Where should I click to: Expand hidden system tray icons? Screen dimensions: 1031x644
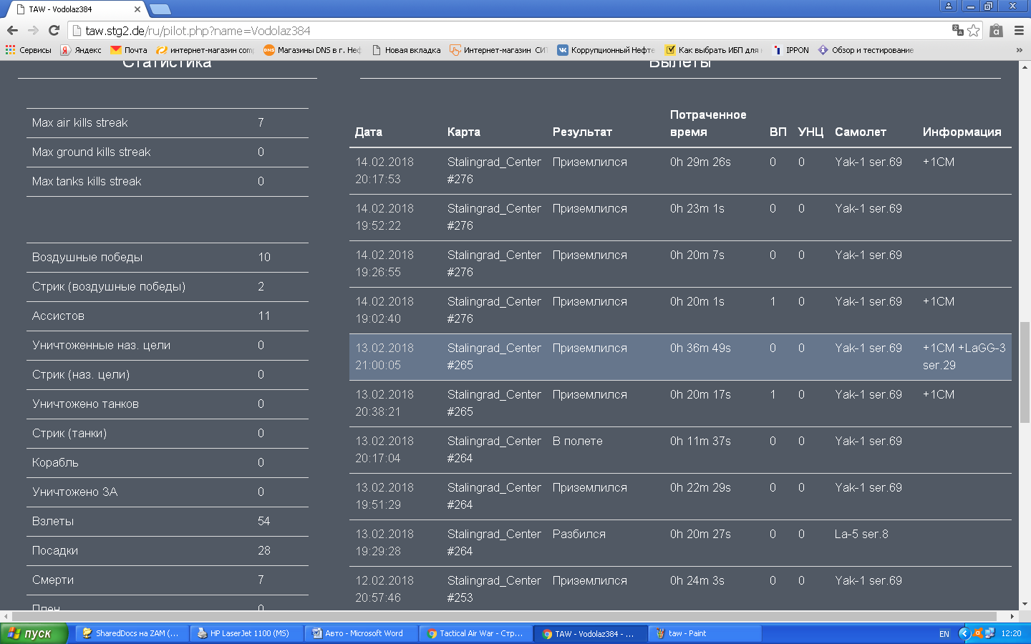(964, 633)
